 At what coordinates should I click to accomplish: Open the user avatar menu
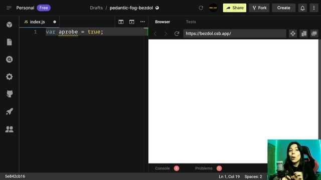[x=213, y=8]
